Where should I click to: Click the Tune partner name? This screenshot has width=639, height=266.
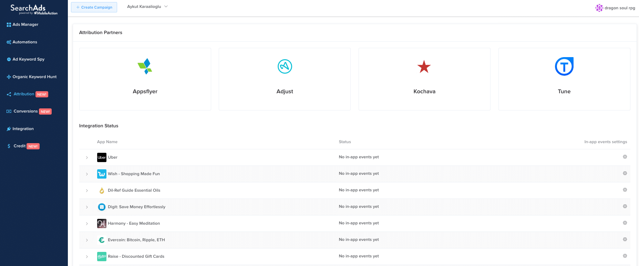pyautogui.click(x=564, y=92)
